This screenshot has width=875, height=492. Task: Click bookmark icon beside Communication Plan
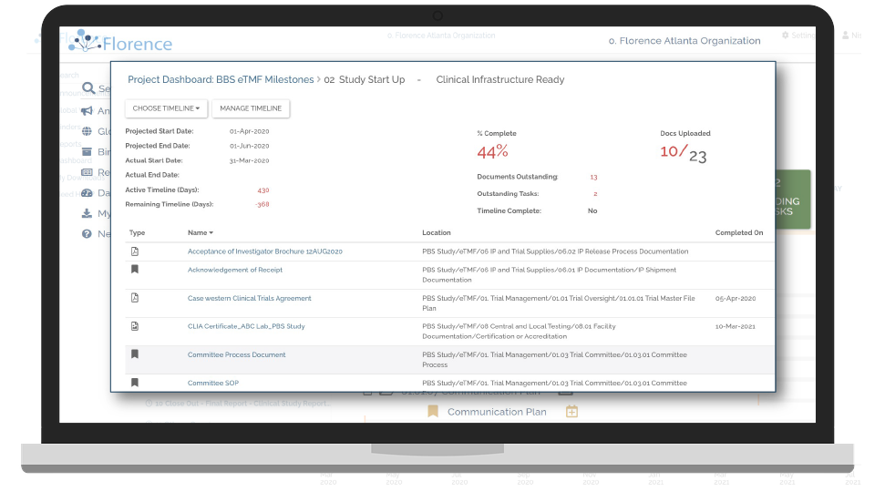(x=432, y=412)
